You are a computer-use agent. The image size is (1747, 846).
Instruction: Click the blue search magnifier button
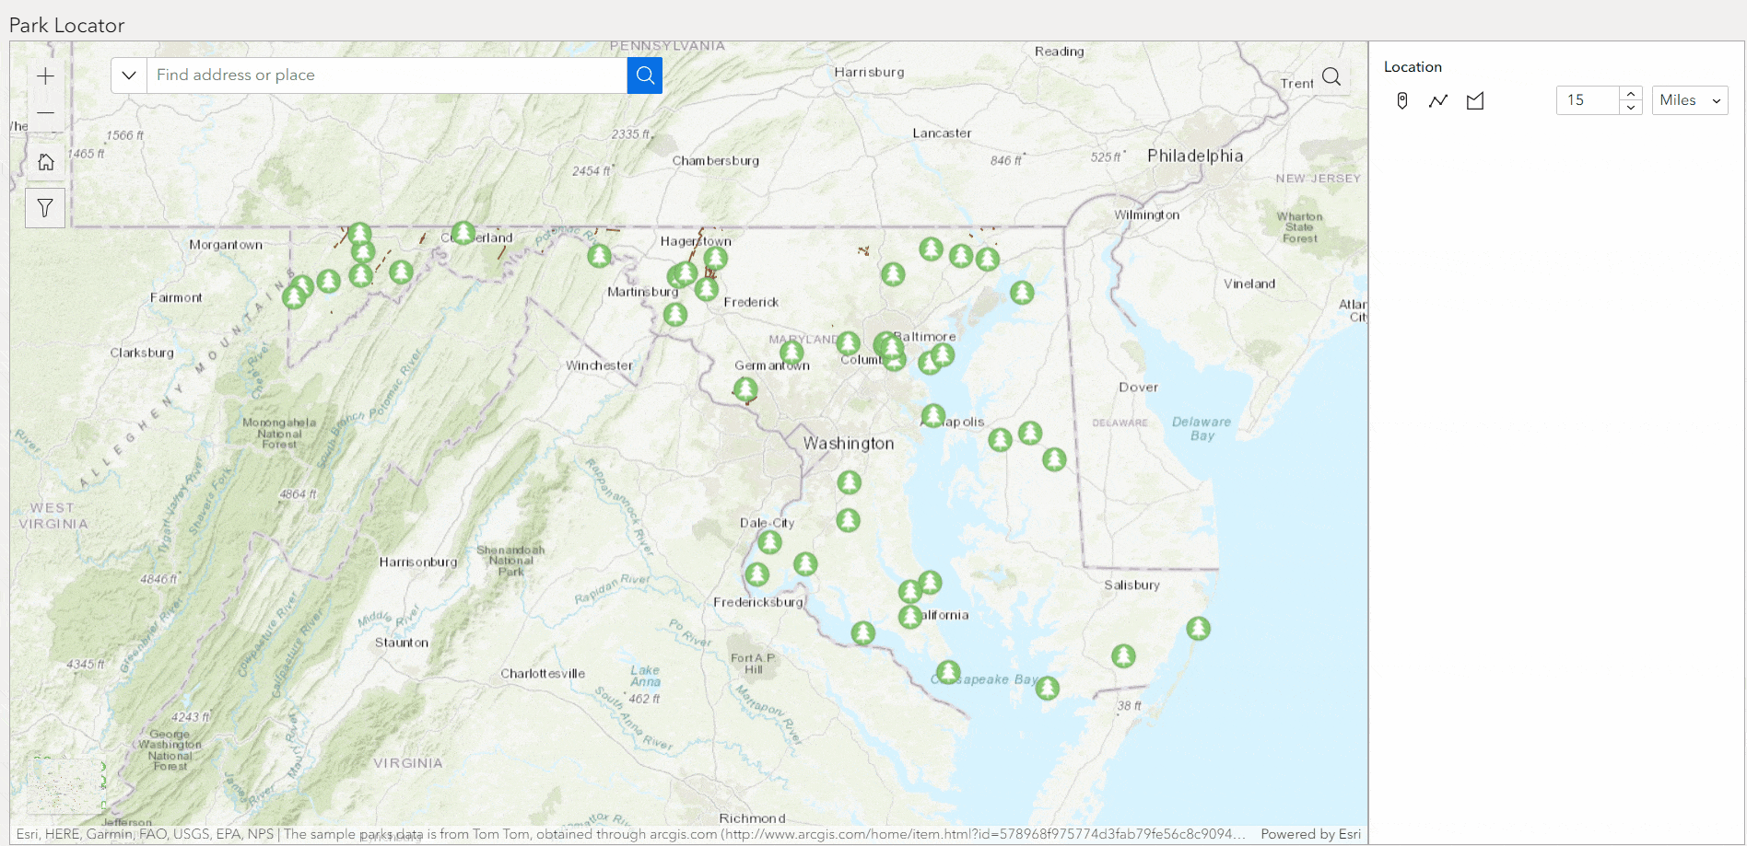point(644,75)
